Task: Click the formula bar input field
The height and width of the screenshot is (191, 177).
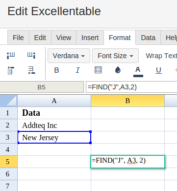Action: [x=131, y=87]
